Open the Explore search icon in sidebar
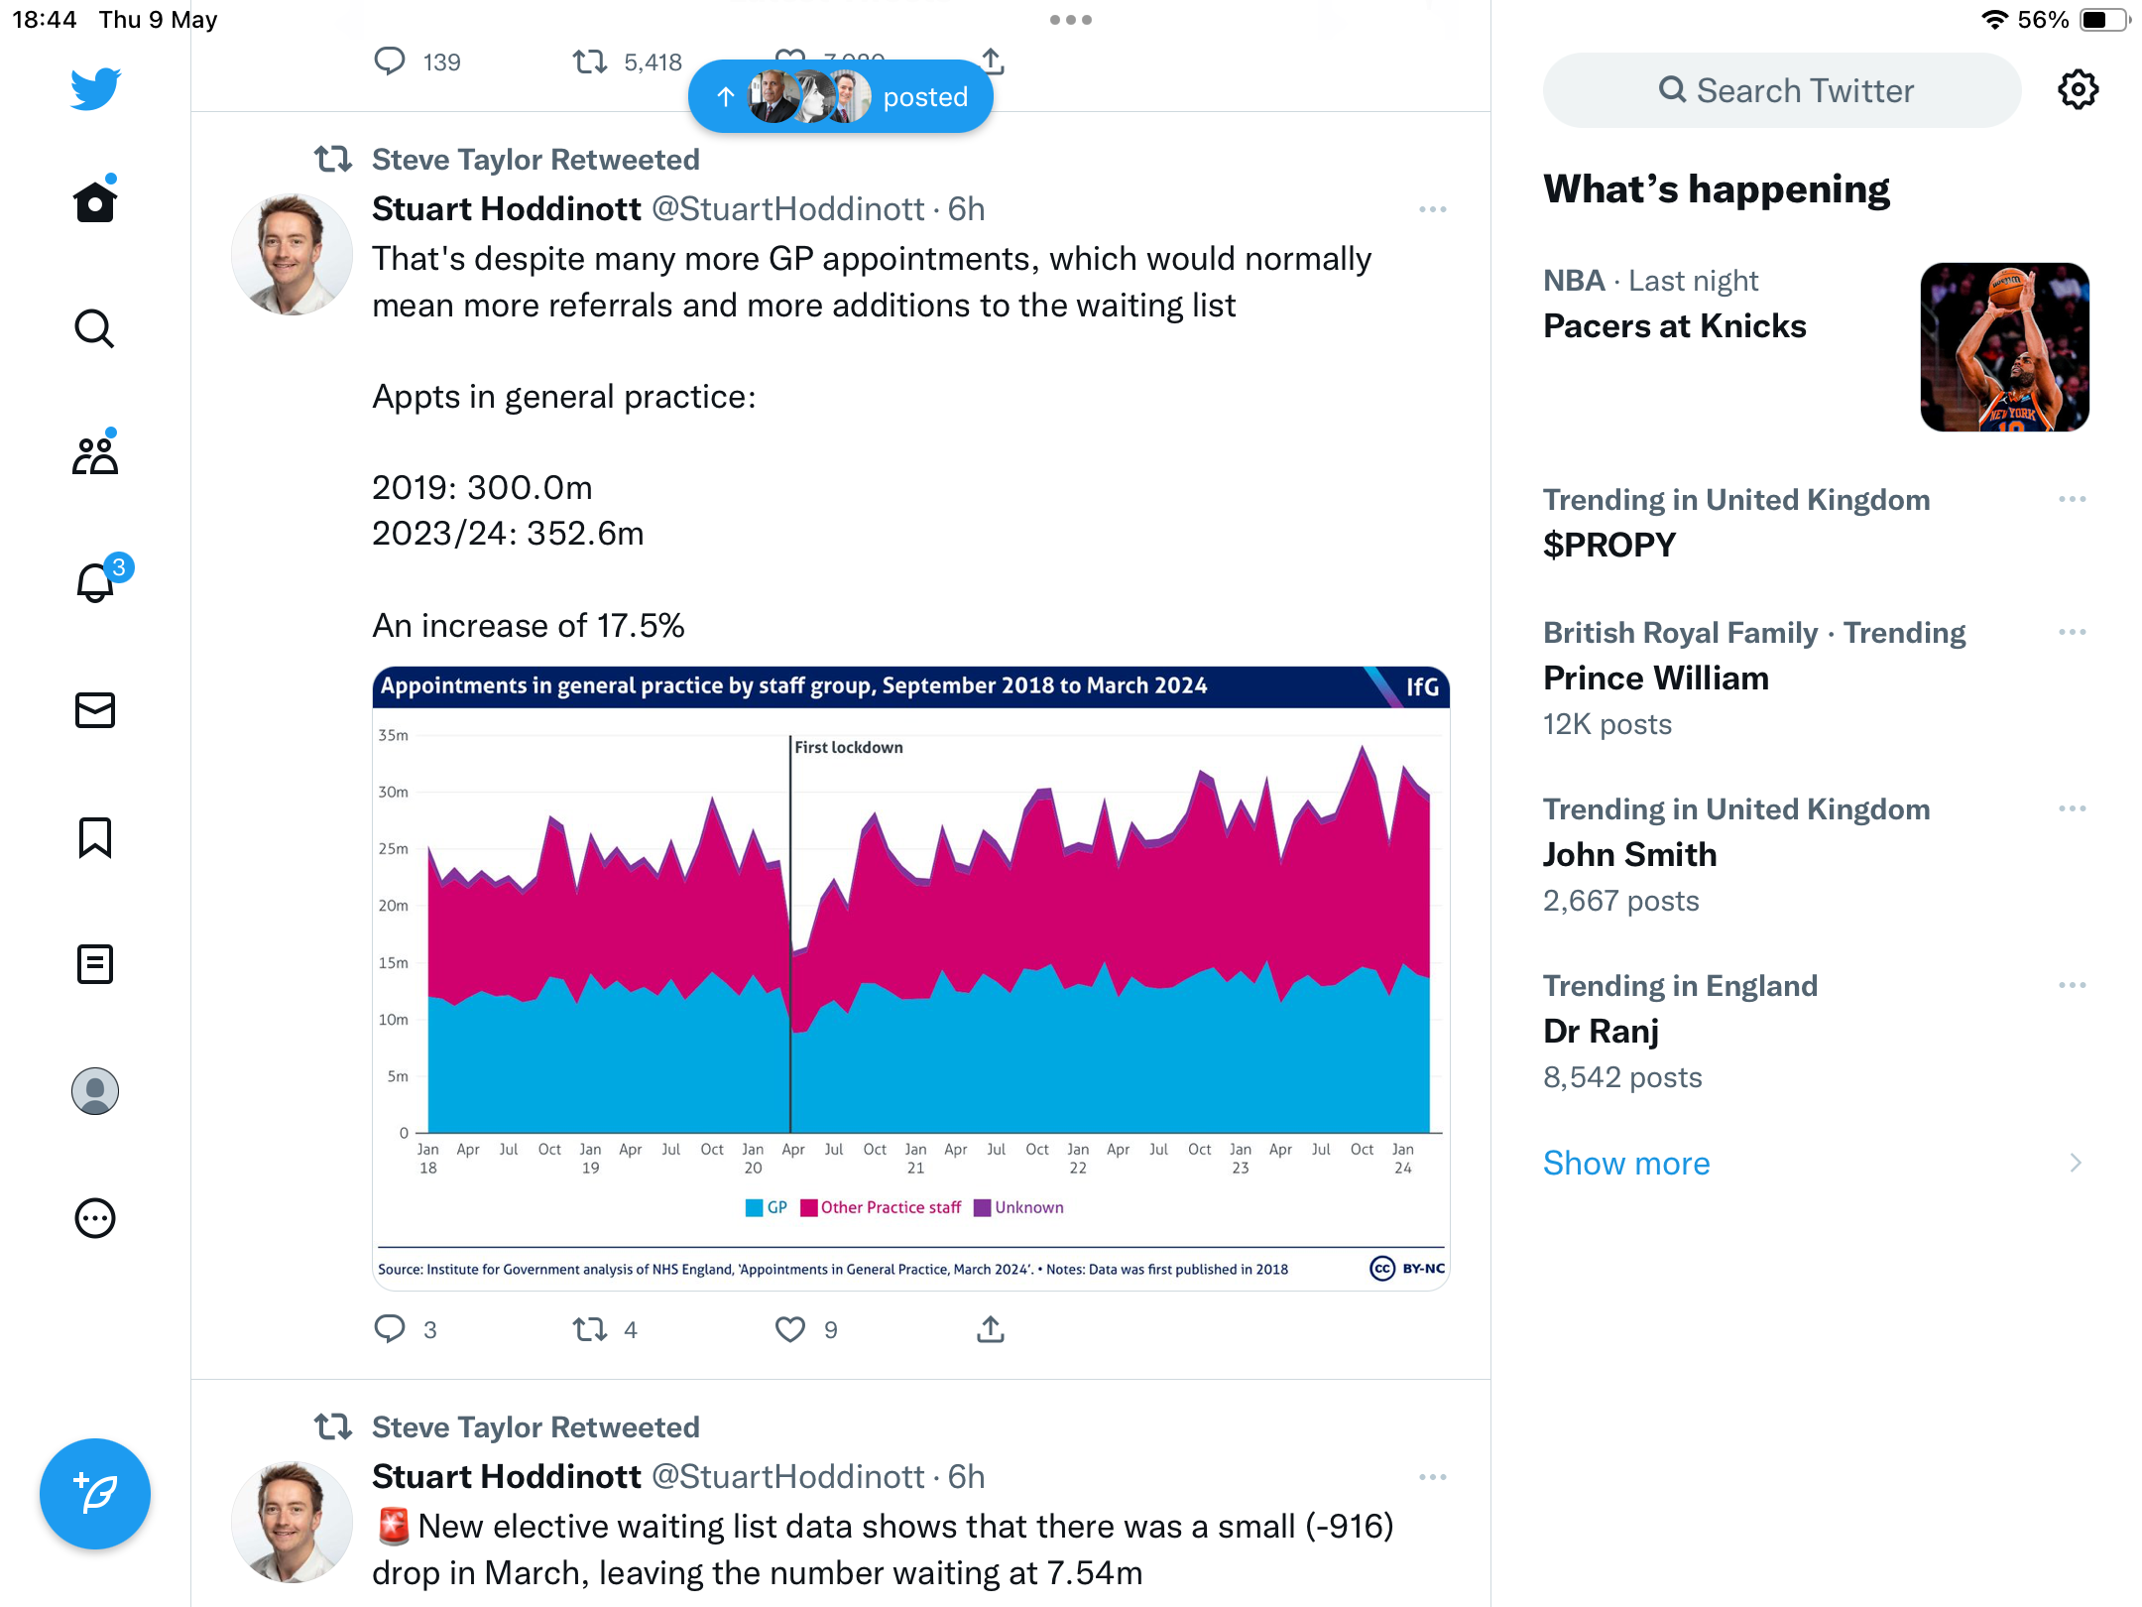 (x=95, y=328)
